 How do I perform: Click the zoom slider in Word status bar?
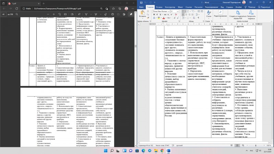[256, 145]
